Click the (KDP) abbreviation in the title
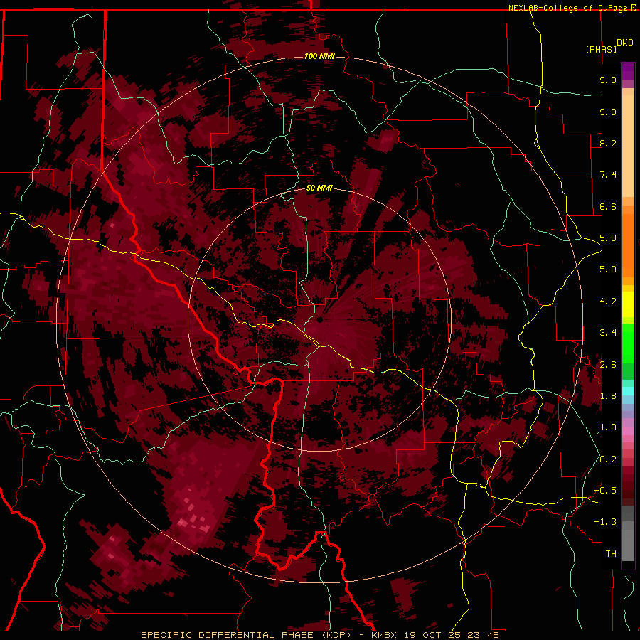 pyautogui.click(x=337, y=635)
